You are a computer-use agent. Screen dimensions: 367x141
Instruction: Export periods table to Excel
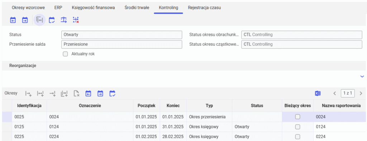pyautogui.click(x=318, y=93)
